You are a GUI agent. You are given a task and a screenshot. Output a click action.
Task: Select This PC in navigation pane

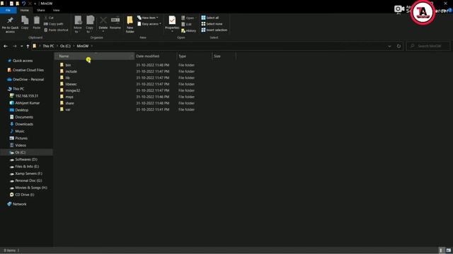click(x=18, y=89)
